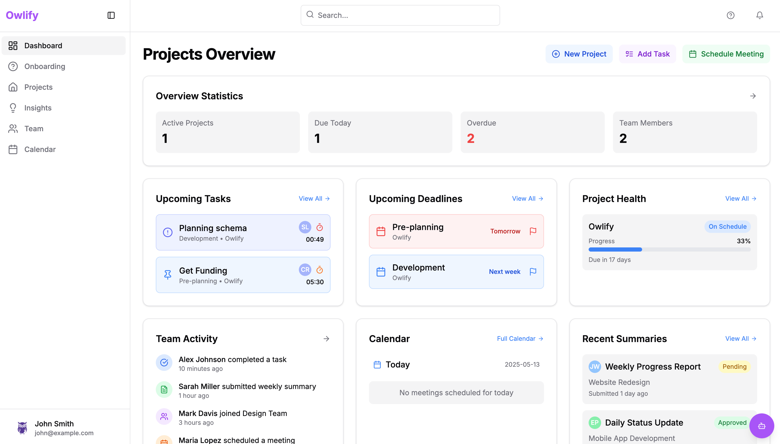This screenshot has width=780, height=444.
Task: Open the Full Calendar link
Action: (519, 338)
